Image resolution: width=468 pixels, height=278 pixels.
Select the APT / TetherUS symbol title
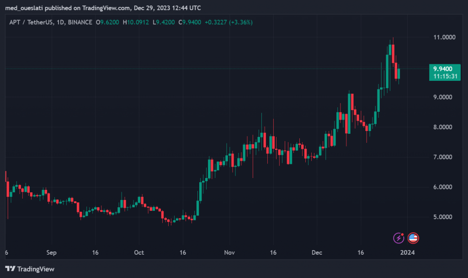coord(30,22)
